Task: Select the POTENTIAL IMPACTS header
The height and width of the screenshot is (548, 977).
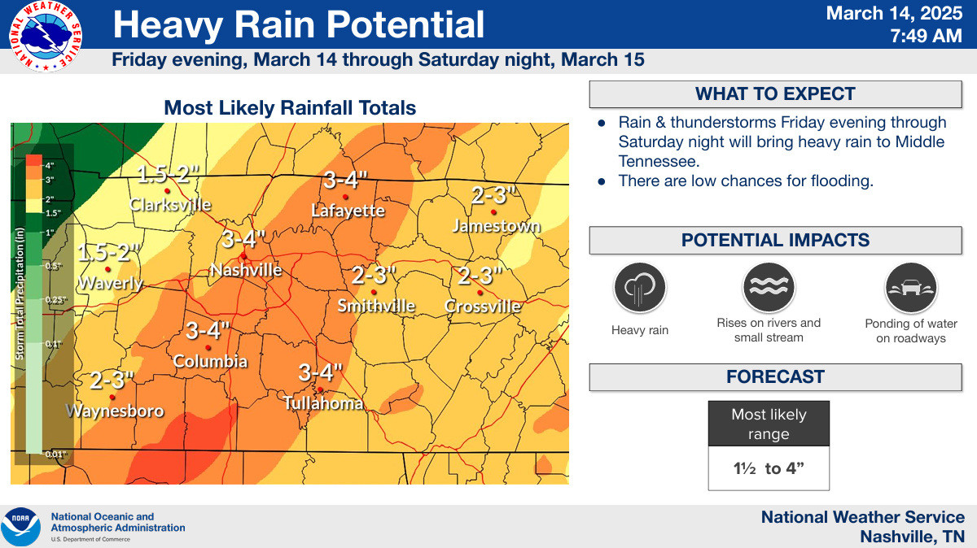Action: 775,241
